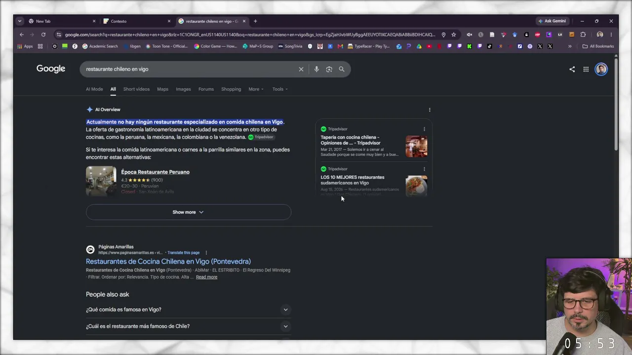The image size is (632, 355).
Task: Open a new browser tab
Action: pos(255,21)
